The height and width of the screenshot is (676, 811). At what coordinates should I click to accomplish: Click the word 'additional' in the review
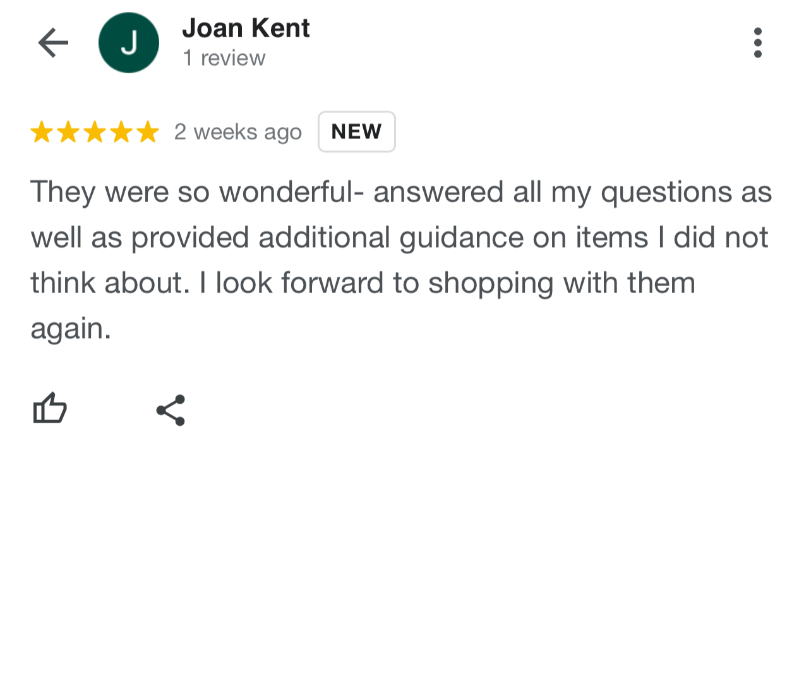pyautogui.click(x=324, y=238)
